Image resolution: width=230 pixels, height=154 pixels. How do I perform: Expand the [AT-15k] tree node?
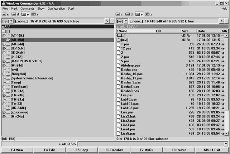(4, 36)
